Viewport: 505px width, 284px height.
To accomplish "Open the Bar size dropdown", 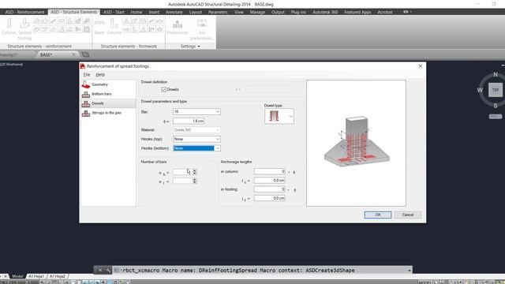I will point(218,112).
